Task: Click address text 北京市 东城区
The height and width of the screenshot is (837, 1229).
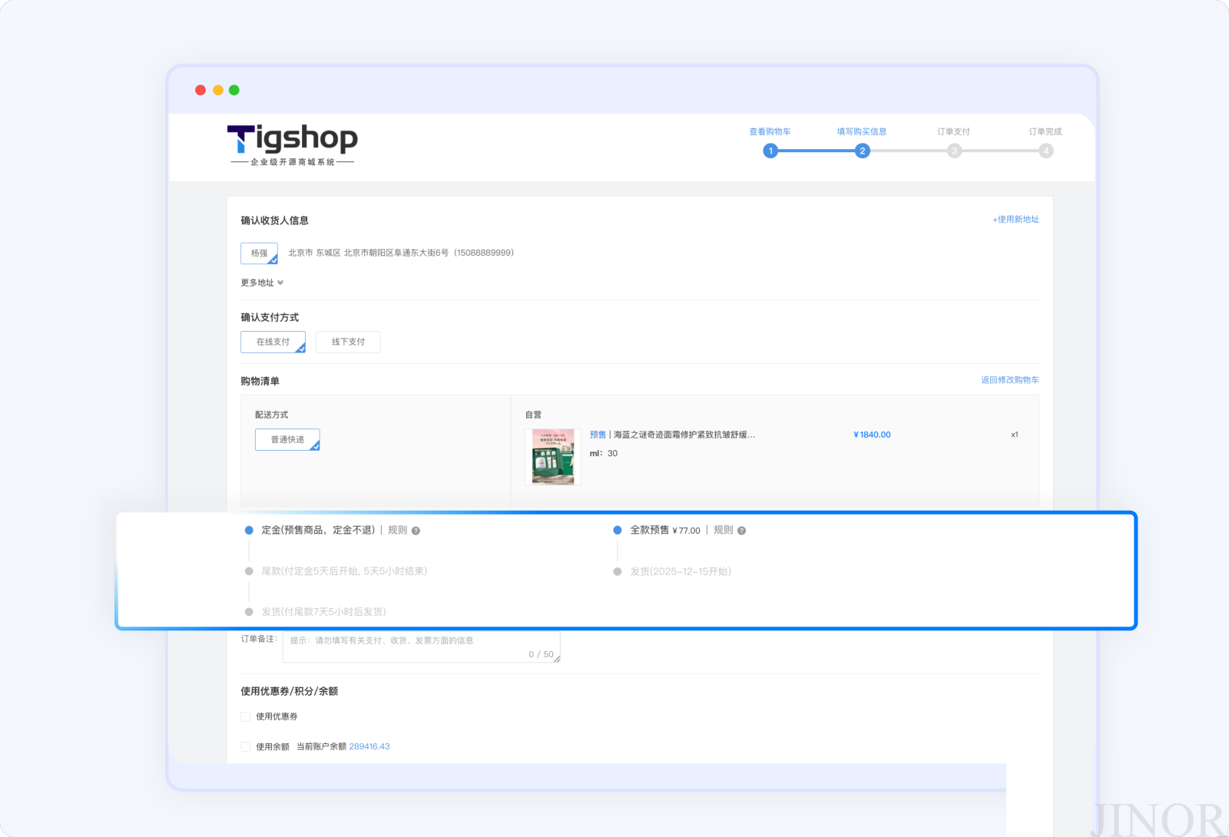Action: pyautogui.click(x=401, y=253)
